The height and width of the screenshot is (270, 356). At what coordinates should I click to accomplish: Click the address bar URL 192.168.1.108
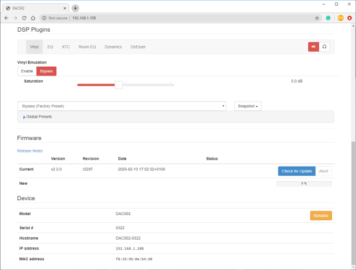pos(84,18)
